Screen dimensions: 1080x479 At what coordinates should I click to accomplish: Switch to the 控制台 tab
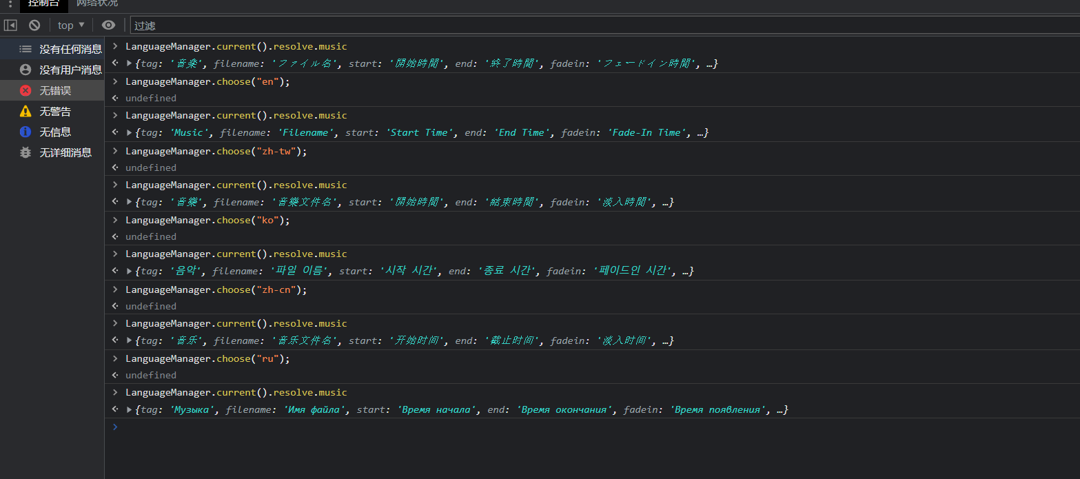(44, 4)
